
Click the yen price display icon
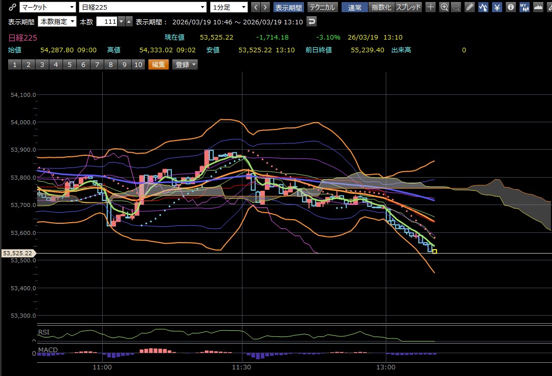pos(497,7)
